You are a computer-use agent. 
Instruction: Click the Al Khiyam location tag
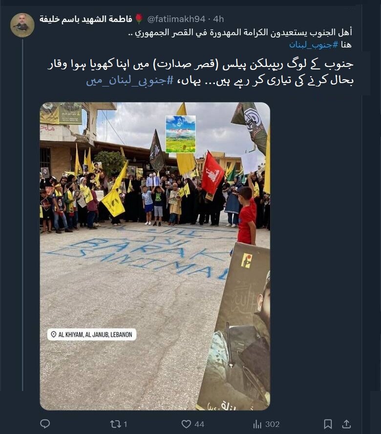pos(92,334)
